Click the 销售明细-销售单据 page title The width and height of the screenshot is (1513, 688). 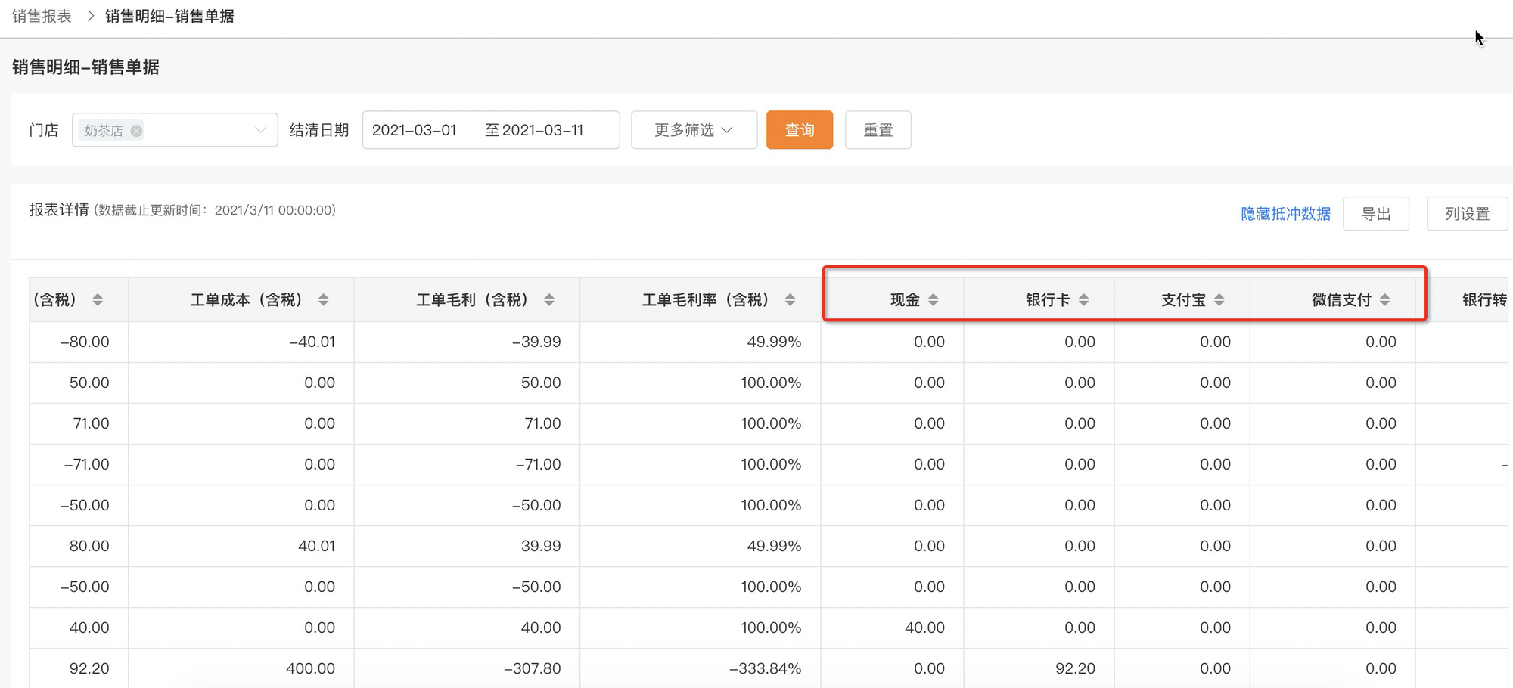click(x=85, y=67)
